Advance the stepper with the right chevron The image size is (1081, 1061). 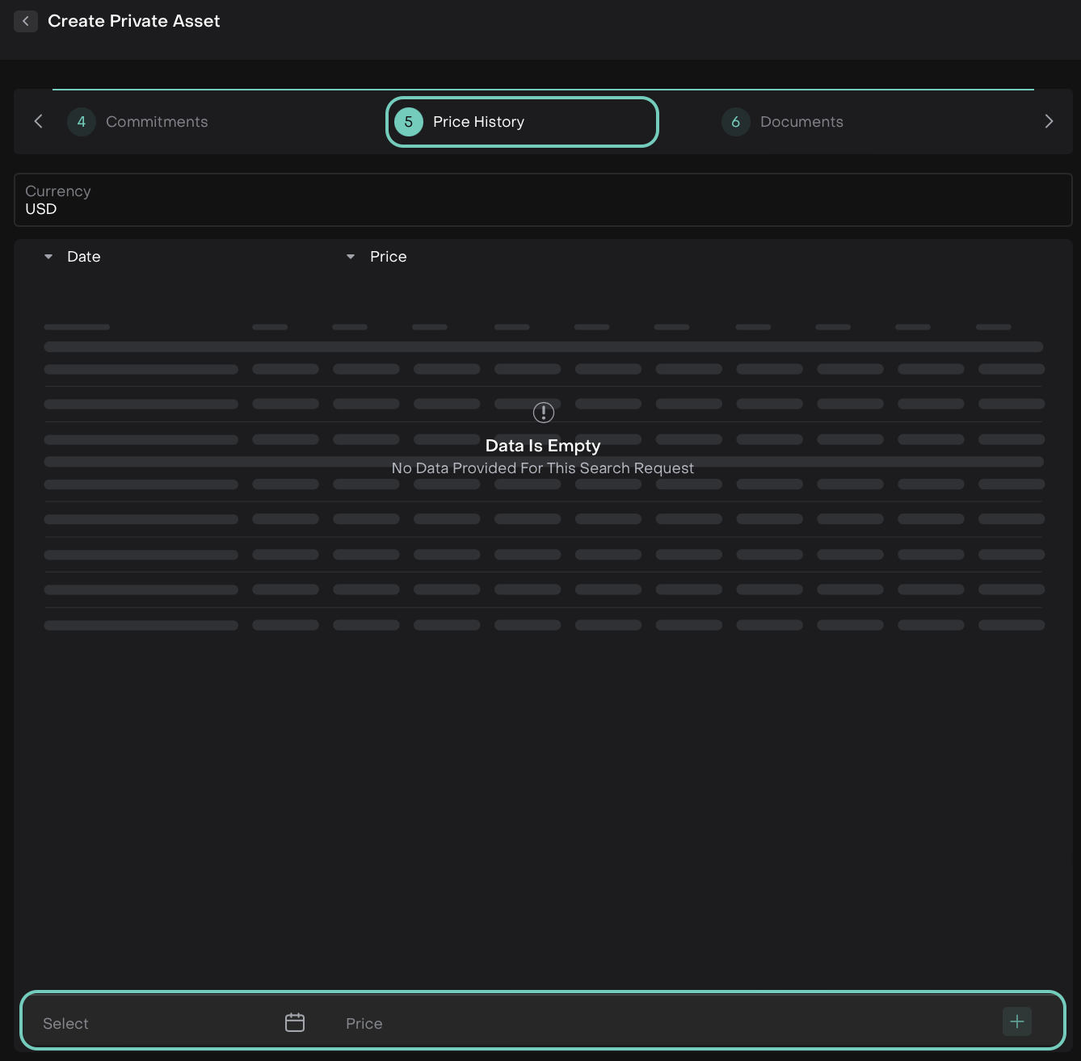[x=1049, y=121]
